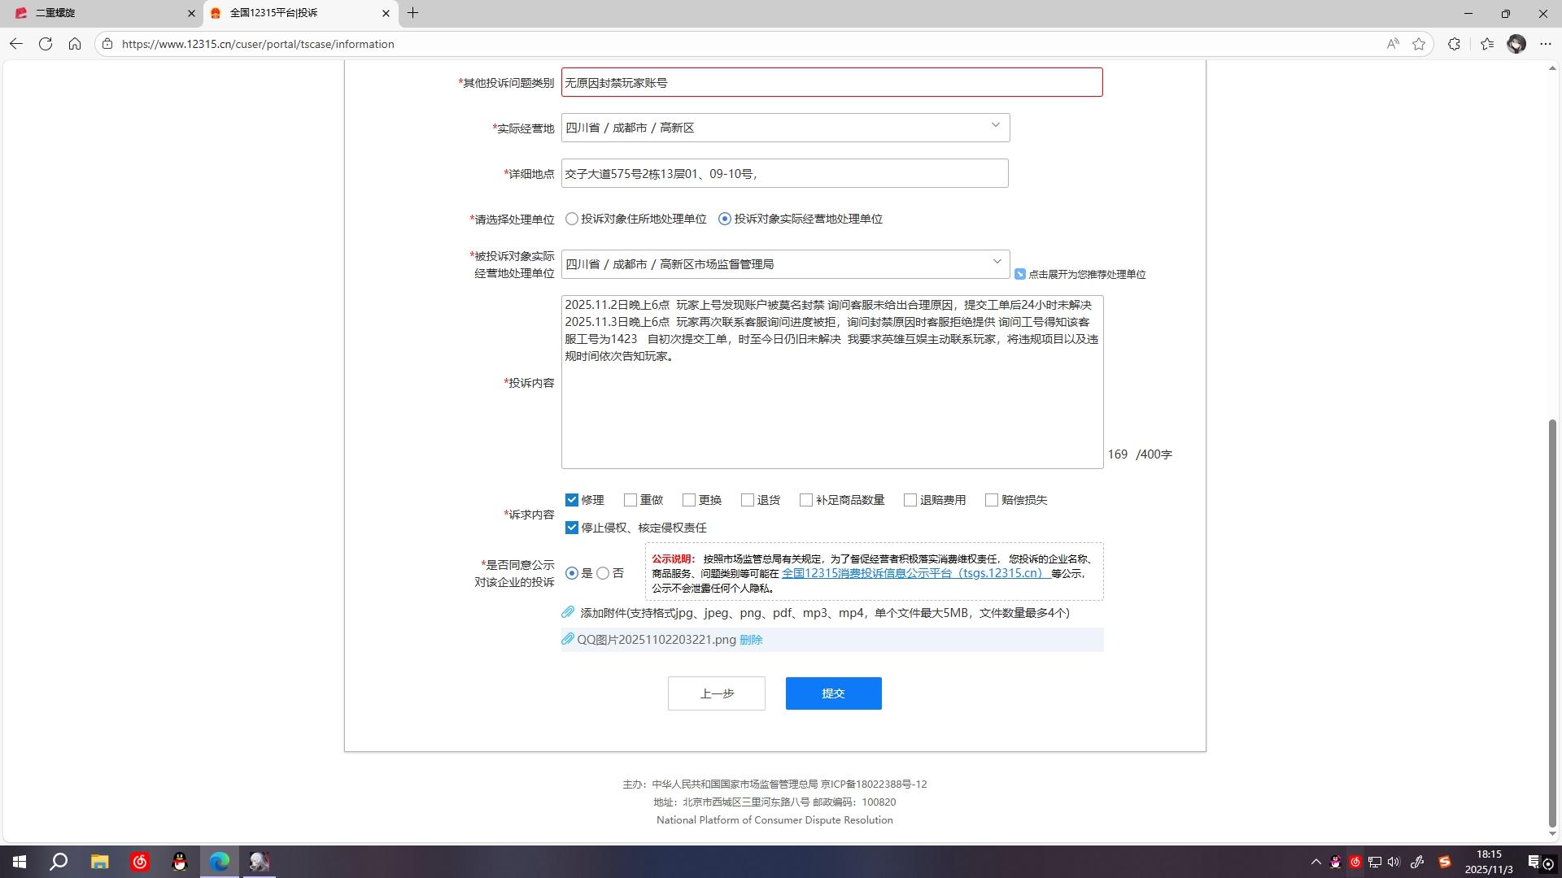Add page to favorites star icon
The height and width of the screenshot is (878, 1562).
(1419, 44)
